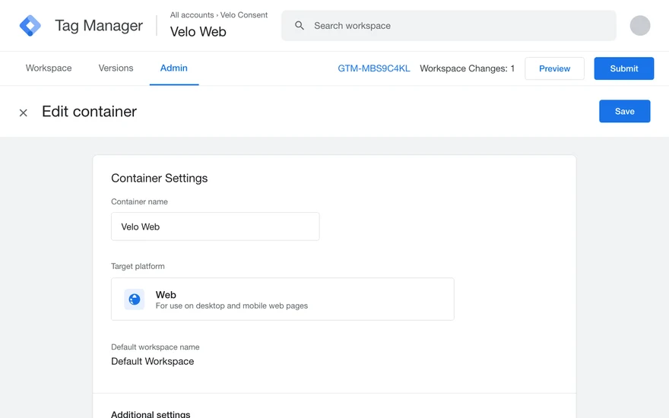Click the Edit container heading
The height and width of the screenshot is (418, 669).
coord(89,112)
